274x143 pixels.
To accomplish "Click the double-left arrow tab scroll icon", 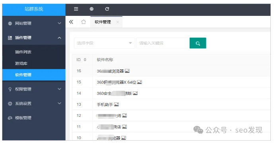I will [71, 22].
